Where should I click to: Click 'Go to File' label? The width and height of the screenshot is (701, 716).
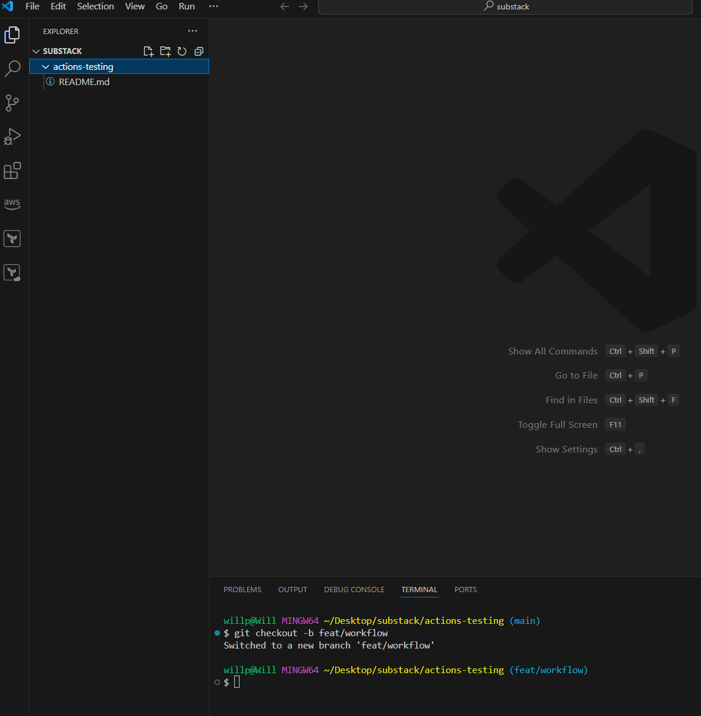pyautogui.click(x=577, y=376)
